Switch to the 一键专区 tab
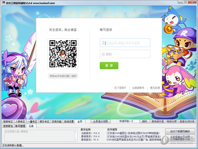The width and height of the screenshot is (198, 149). pos(32,122)
